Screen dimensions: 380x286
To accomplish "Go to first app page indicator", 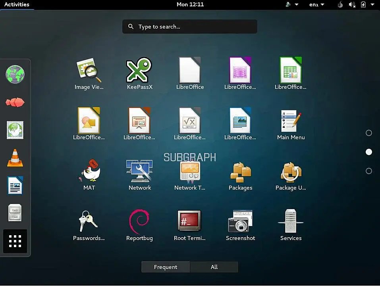I will (x=368, y=133).
